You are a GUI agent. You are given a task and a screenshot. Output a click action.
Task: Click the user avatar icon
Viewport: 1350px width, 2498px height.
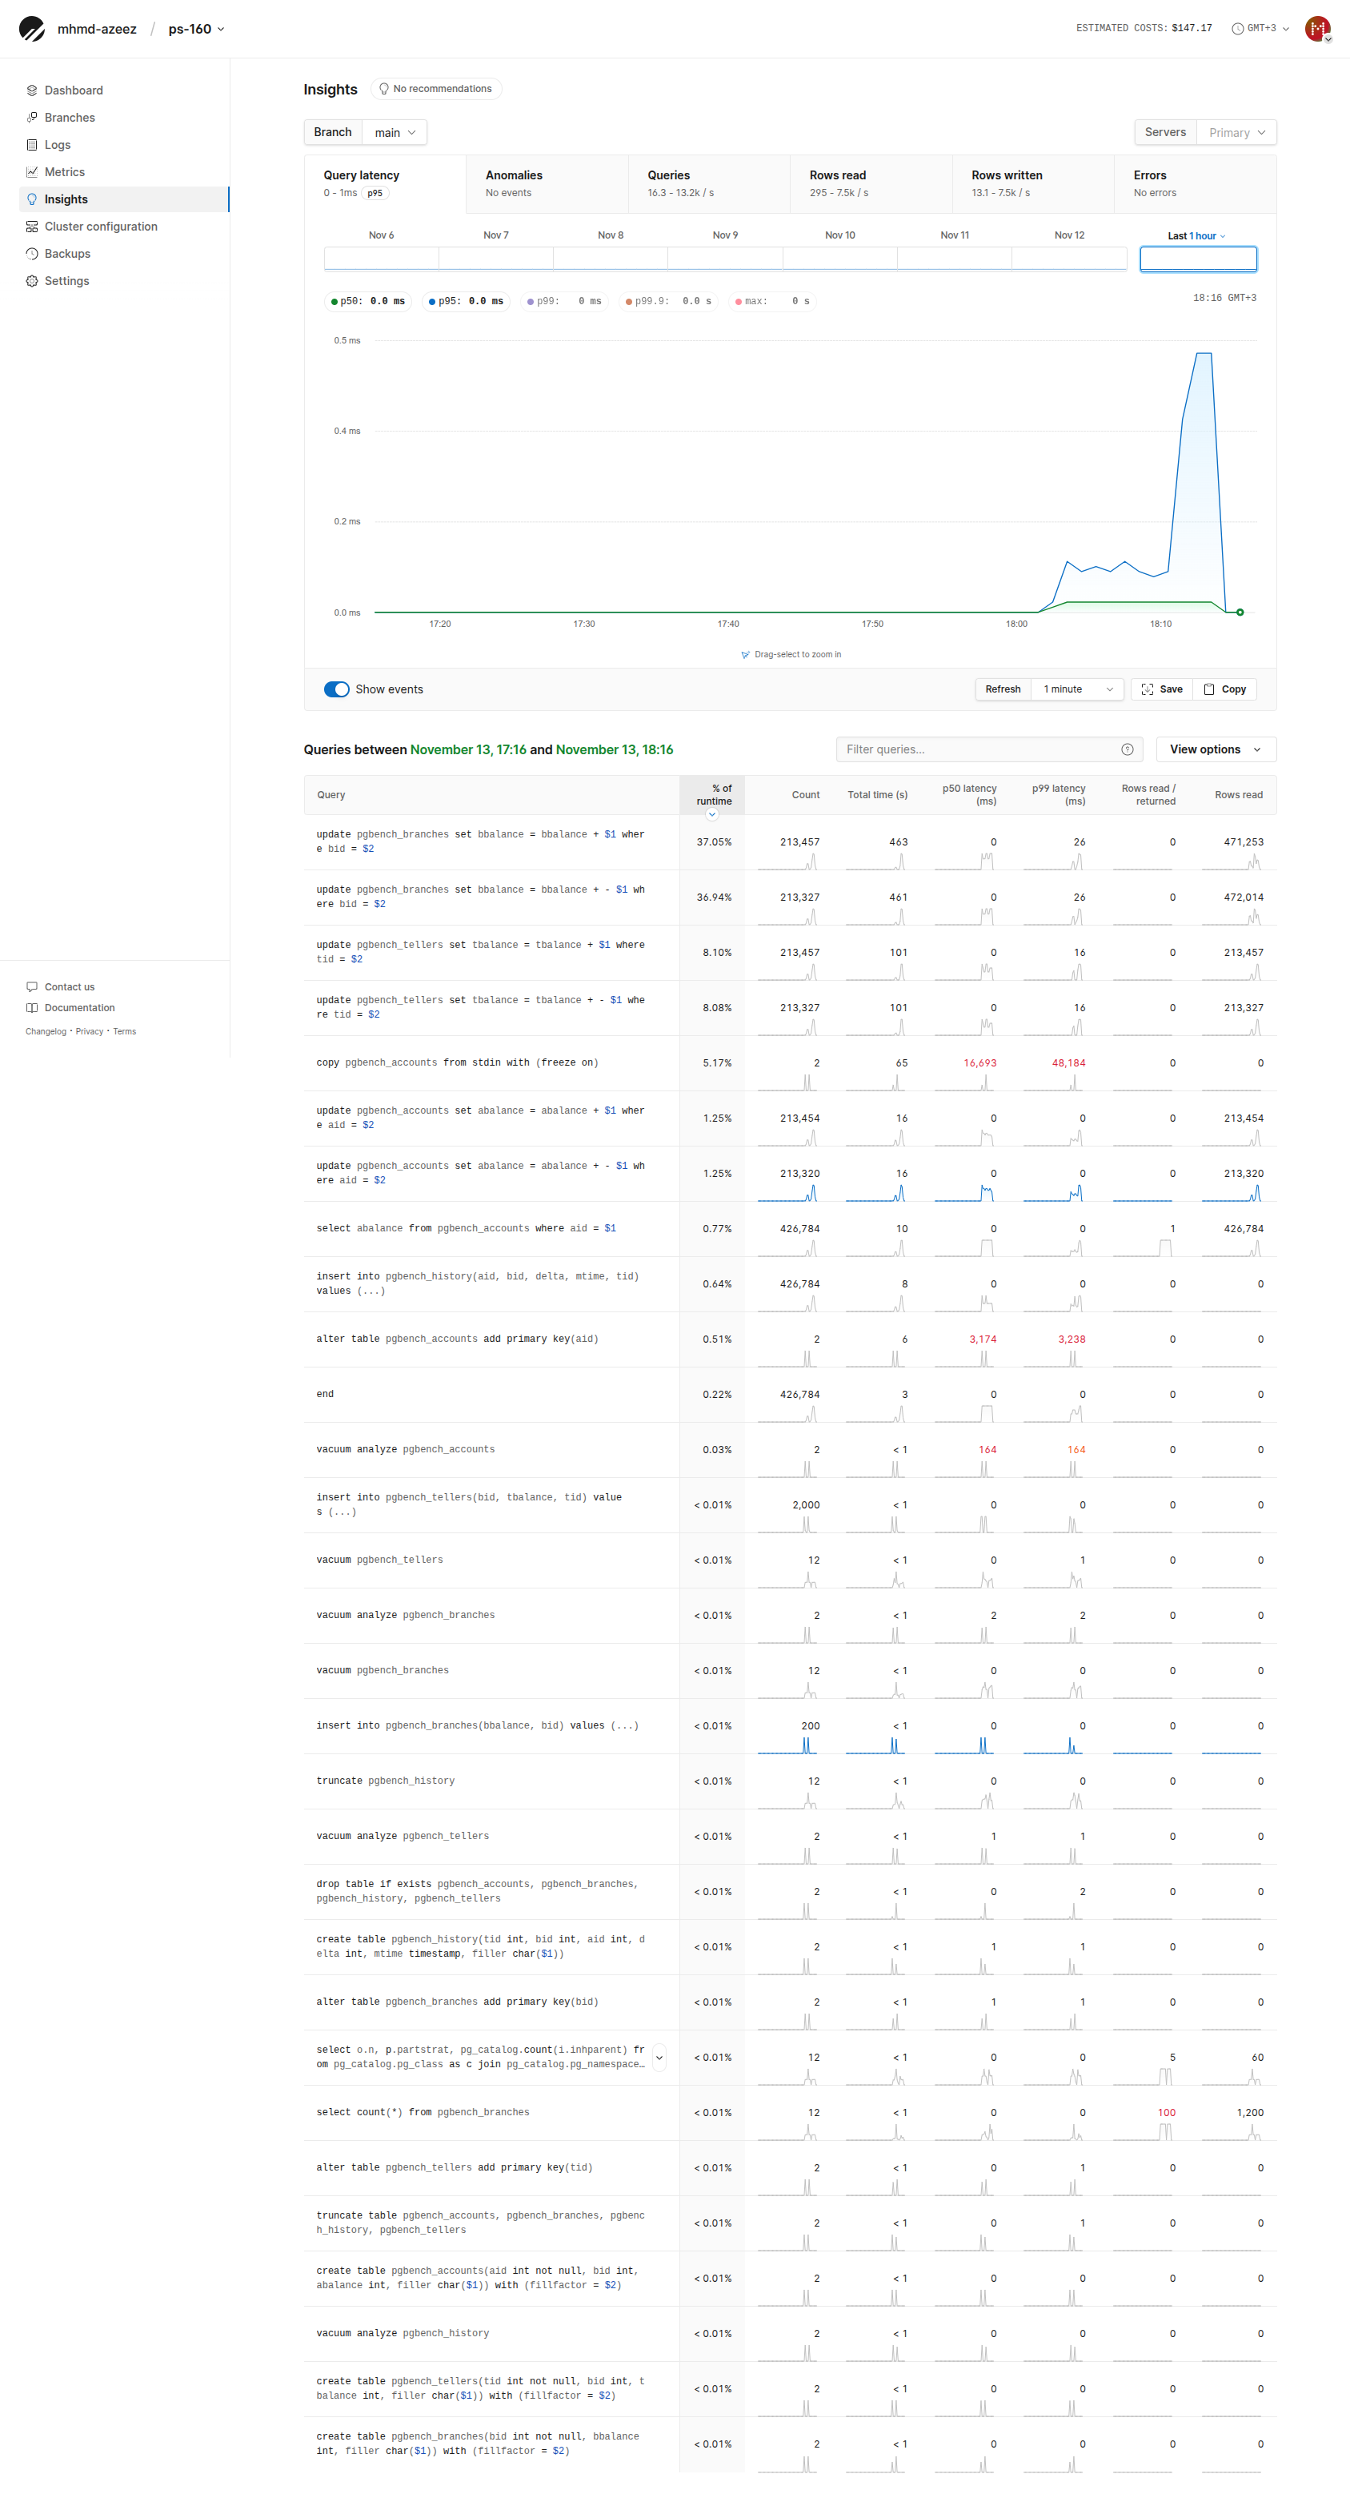[x=1316, y=29]
